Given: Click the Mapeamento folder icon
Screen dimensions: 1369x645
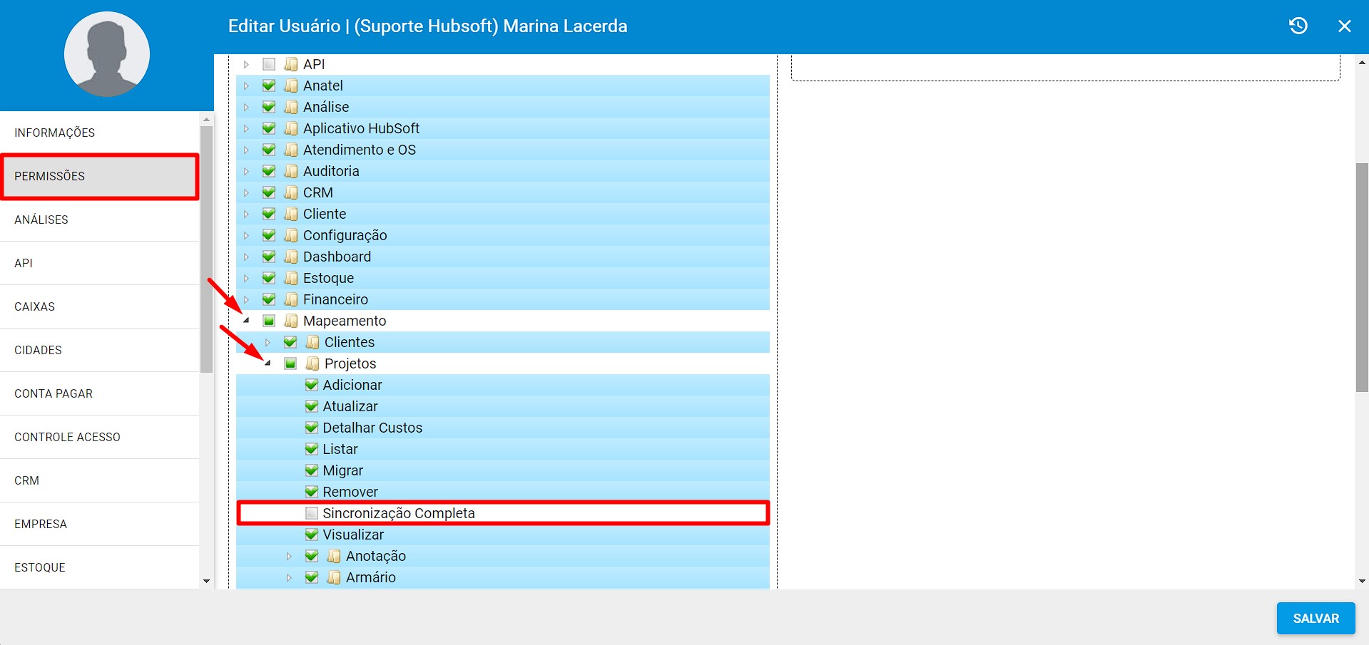Looking at the screenshot, I should (291, 321).
